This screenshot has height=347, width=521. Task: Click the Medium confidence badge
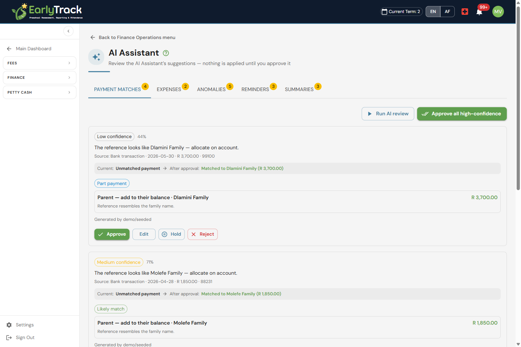tap(119, 262)
